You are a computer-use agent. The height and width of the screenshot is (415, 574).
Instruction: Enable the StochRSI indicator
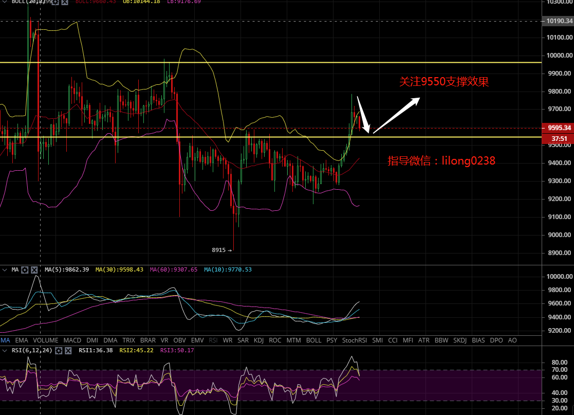355,340
